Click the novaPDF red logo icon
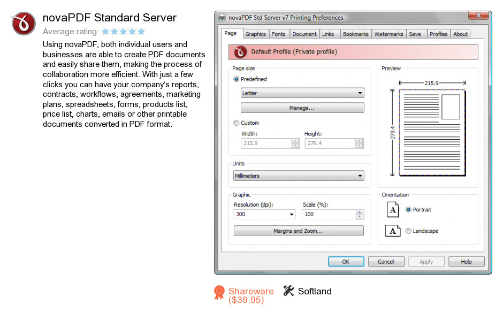This screenshot has height=319, width=503. pyautogui.click(x=24, y=24)
